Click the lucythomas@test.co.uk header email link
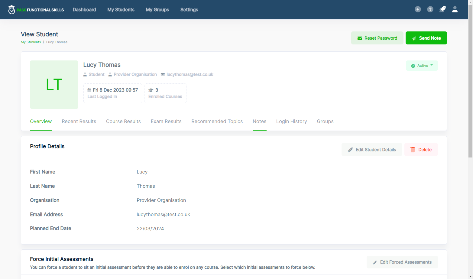Screen dimensions: 473x279 point(190,74)
